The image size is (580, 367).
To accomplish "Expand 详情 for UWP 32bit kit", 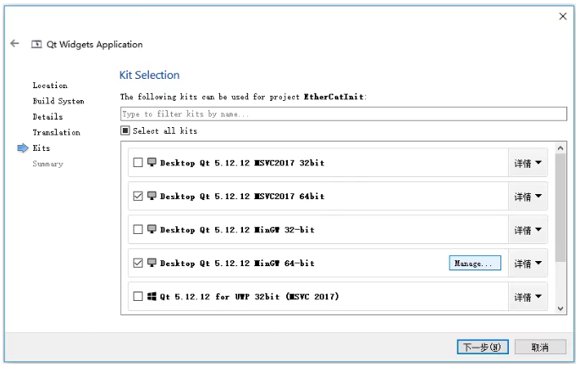I will pos(528,297).
